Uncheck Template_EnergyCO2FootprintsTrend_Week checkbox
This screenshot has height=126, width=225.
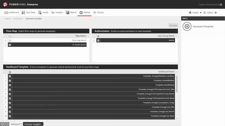coord(10,98)
